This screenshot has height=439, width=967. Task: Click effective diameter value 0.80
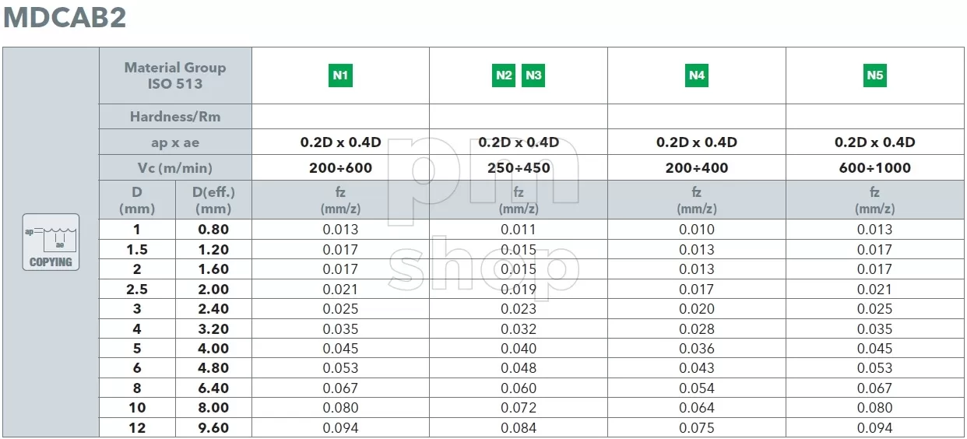click(213, 230)
